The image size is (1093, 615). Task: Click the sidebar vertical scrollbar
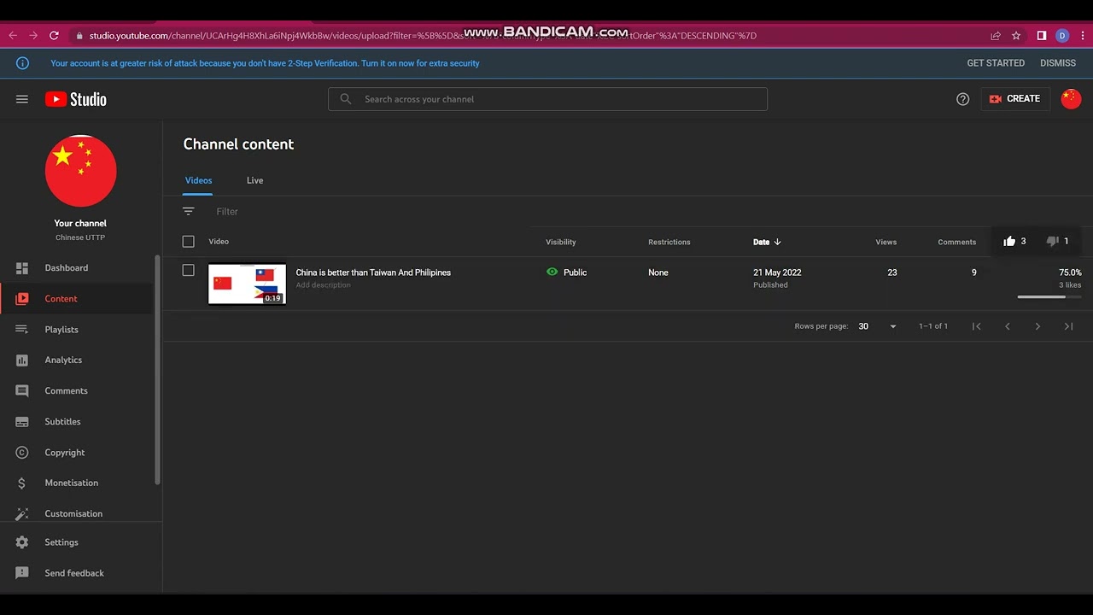pyautogui.click(x=157, y=370)
